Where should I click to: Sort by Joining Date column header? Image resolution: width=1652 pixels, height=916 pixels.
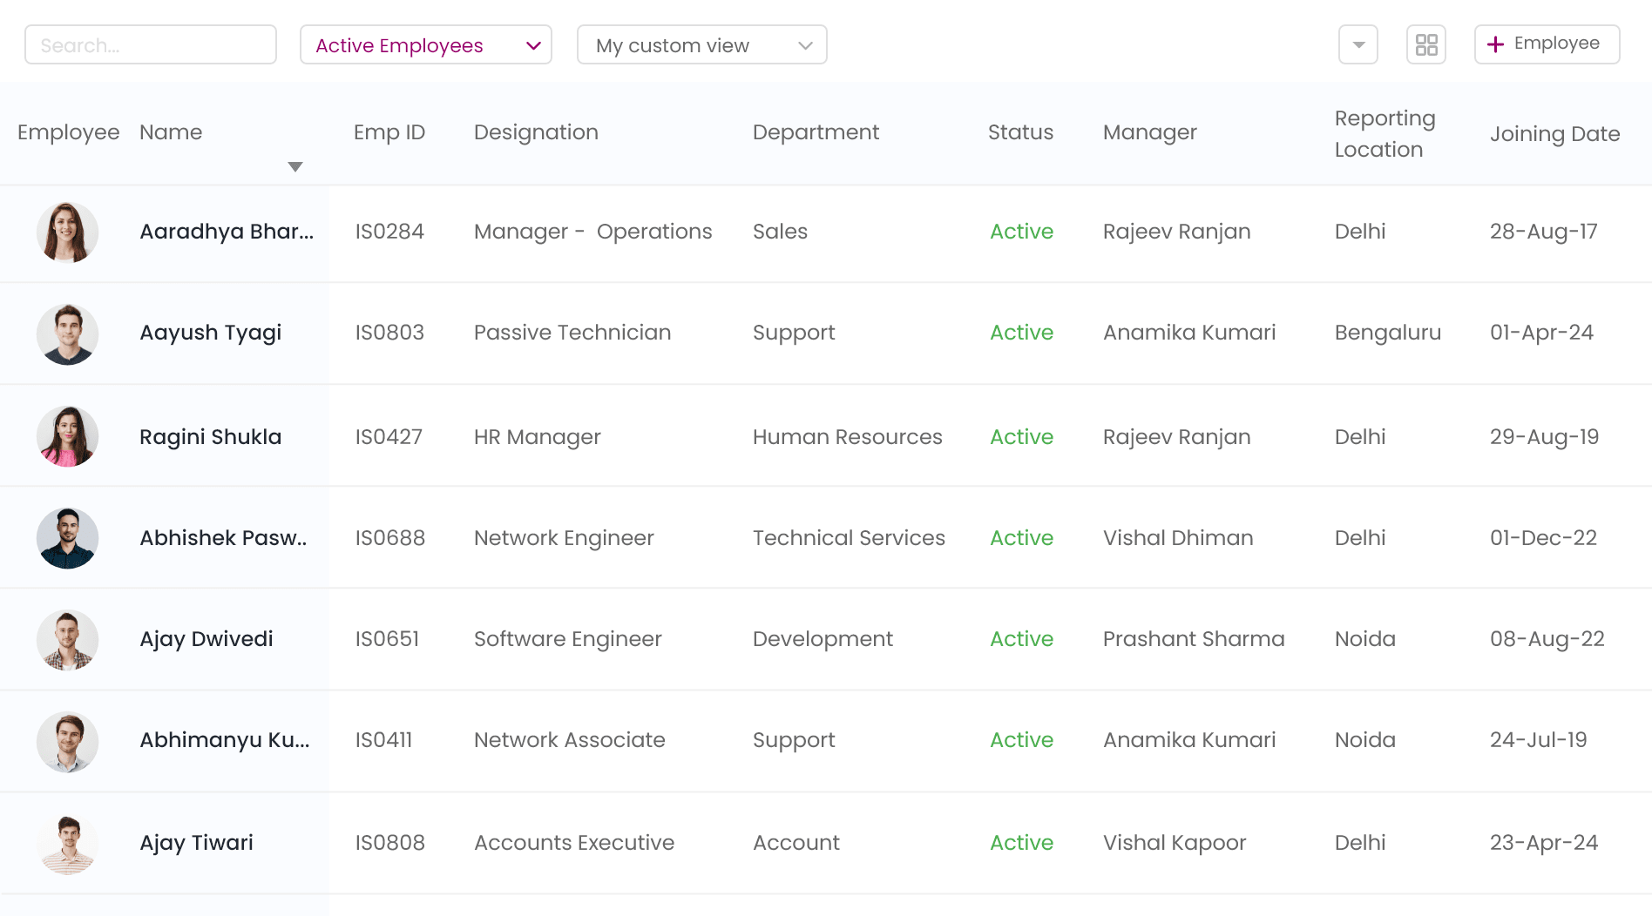1554,133
